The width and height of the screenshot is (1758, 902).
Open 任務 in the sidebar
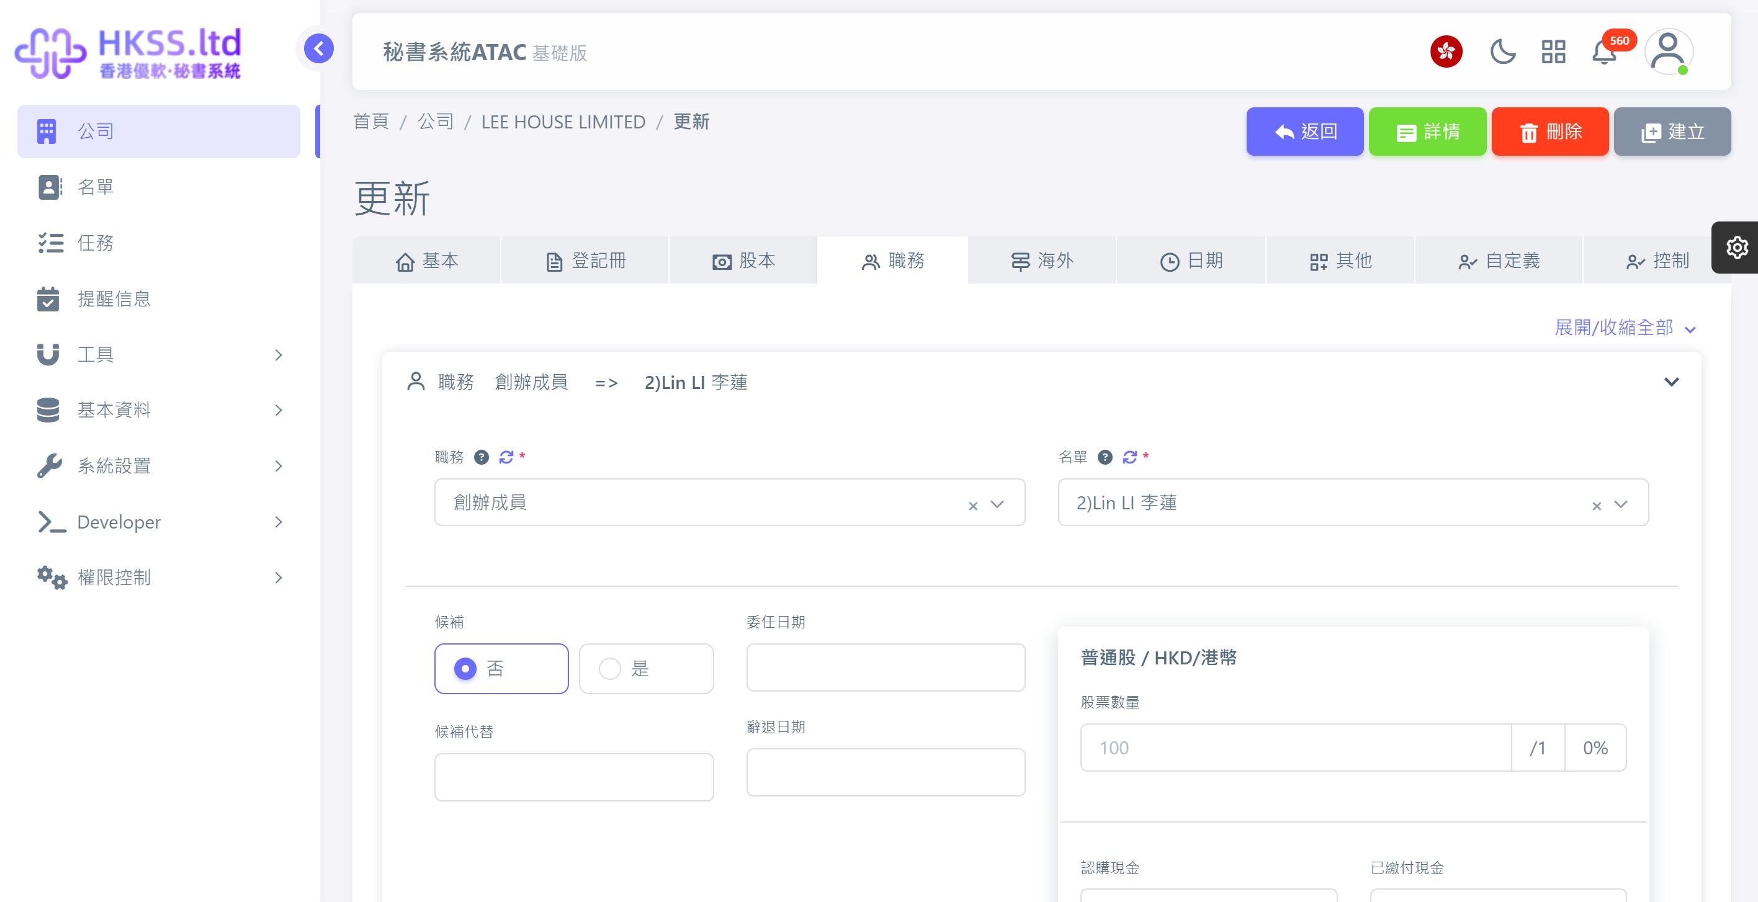coord(158,243)
